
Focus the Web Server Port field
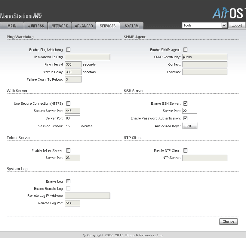click(x=73, y=118)
